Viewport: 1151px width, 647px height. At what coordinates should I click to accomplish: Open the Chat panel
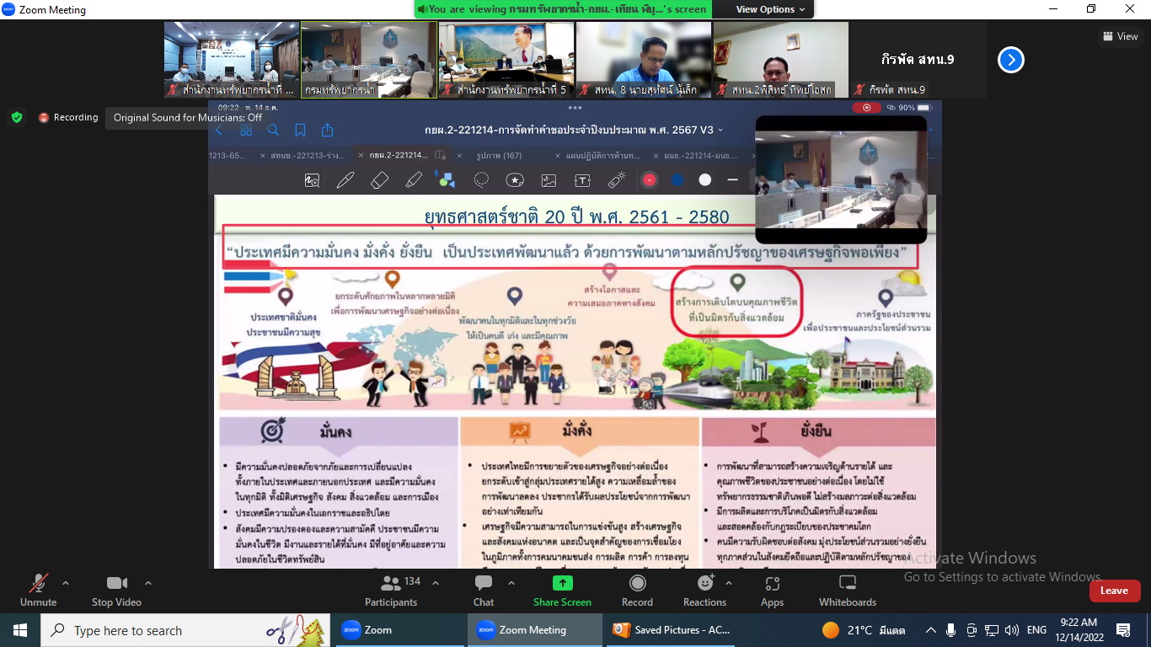pyautogui.click(x=484, y=590)
